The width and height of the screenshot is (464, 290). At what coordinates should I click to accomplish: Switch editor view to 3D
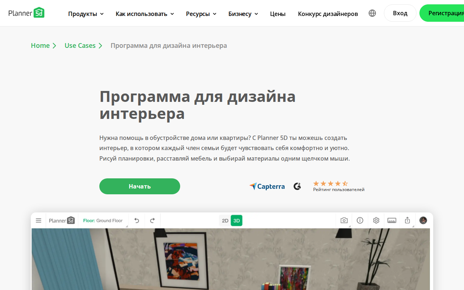[237, 220]
